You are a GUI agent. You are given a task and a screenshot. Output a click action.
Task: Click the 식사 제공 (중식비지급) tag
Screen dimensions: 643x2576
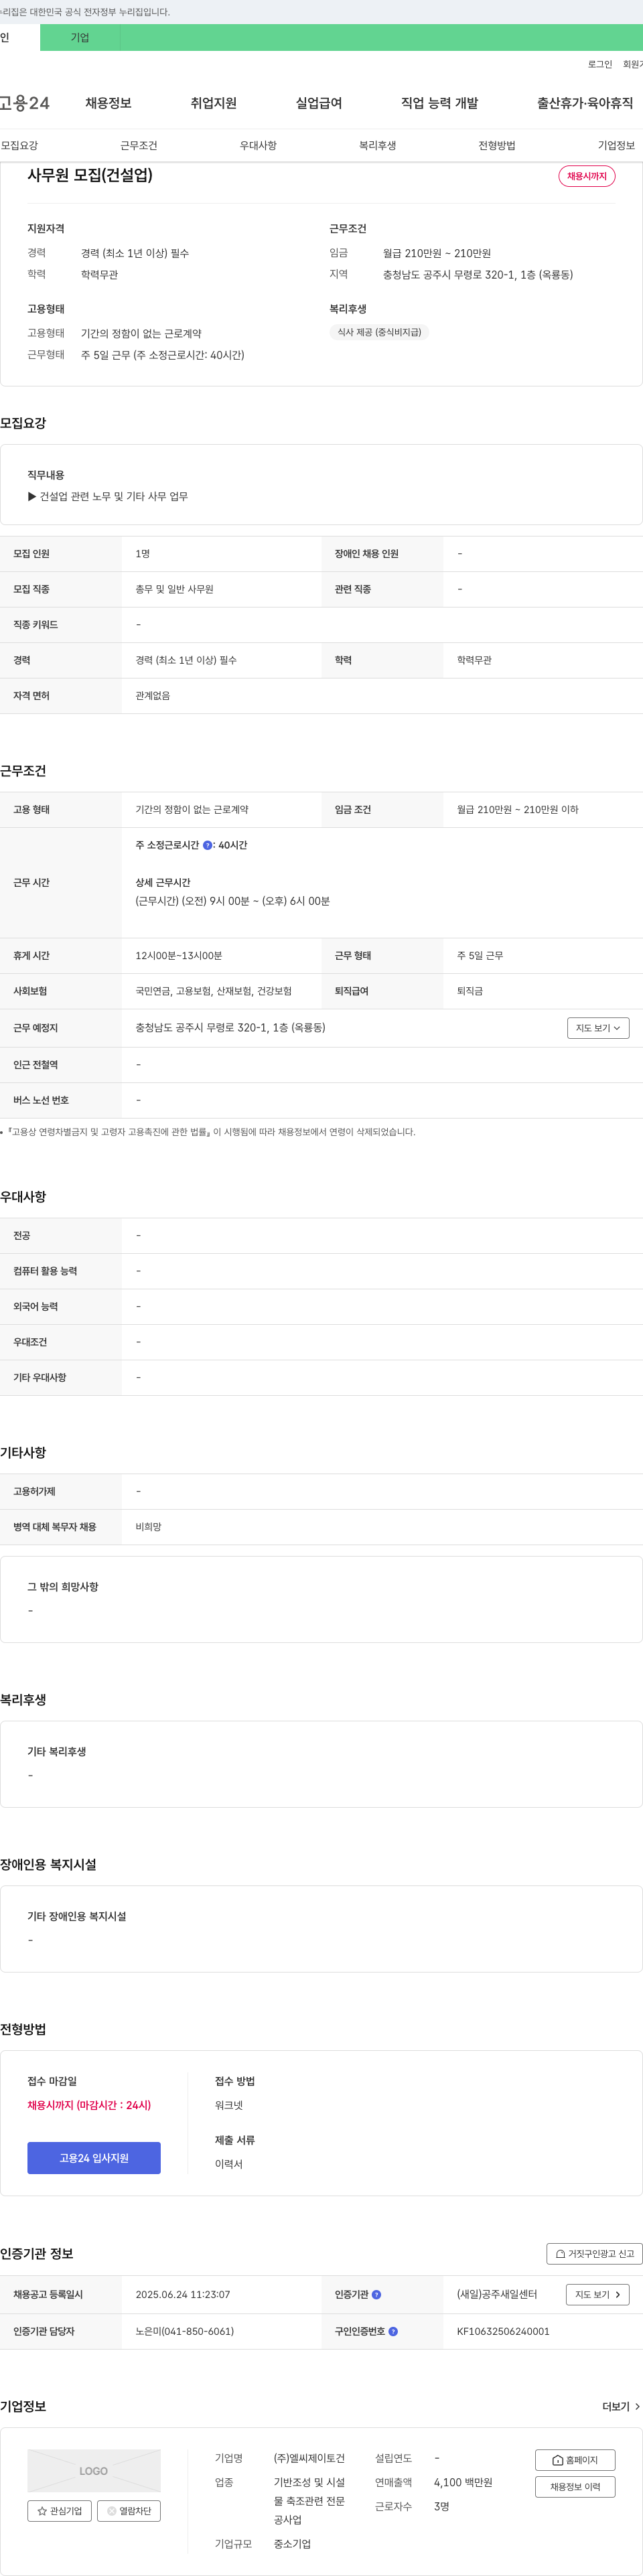tap(379, 332)
